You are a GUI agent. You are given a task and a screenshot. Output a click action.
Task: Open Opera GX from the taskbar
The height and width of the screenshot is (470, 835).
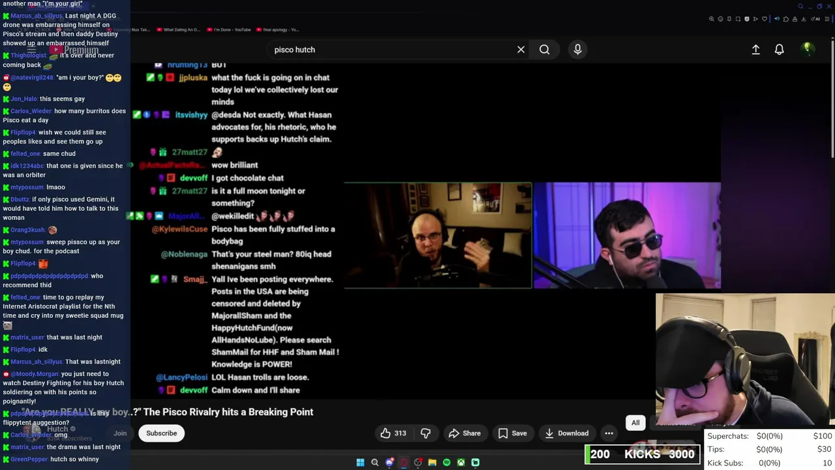404,462
